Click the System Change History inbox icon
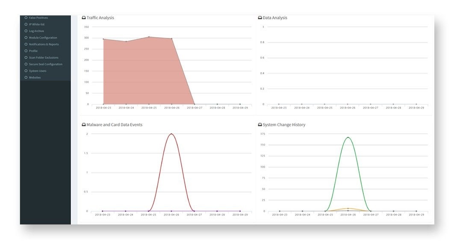 point(260,125)
